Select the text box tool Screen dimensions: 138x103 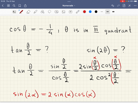(x=70, y=12)
